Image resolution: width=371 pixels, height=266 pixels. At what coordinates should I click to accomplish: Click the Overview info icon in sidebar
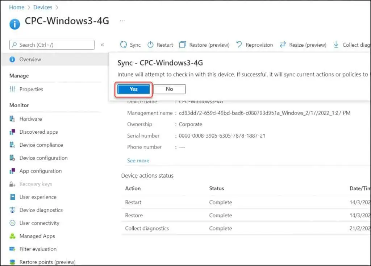click(12, 59)
